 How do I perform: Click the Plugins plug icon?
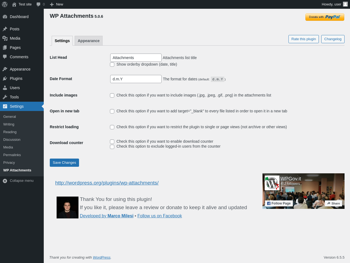coord(5,78)
